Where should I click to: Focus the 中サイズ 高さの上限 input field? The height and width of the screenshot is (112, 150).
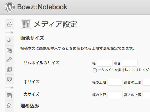coord(146,82)
